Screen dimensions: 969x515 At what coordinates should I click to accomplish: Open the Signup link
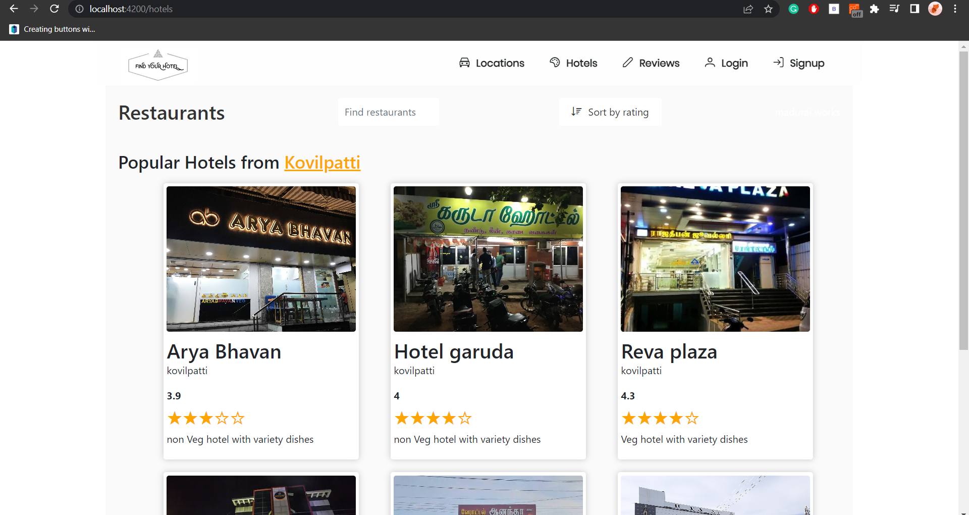pyautogui.click(x=798, y=63)
